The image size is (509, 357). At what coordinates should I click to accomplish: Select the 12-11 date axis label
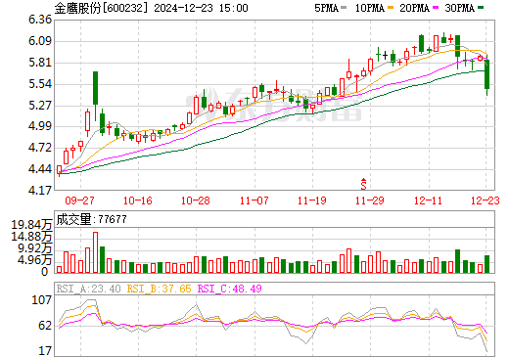[x=428, y=201]
